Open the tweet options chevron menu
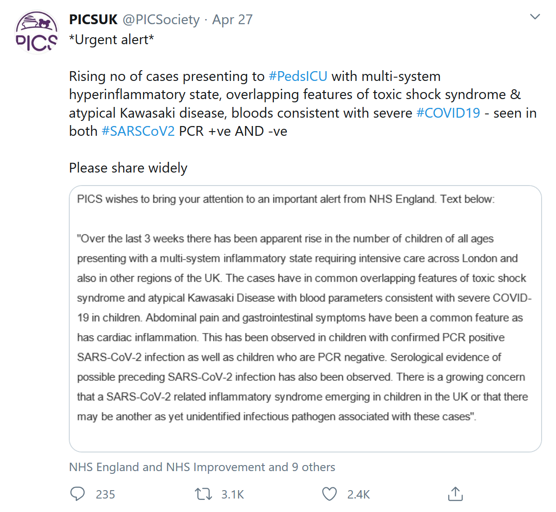The height and width of the screenshot is (512, 556). point(535,17)
